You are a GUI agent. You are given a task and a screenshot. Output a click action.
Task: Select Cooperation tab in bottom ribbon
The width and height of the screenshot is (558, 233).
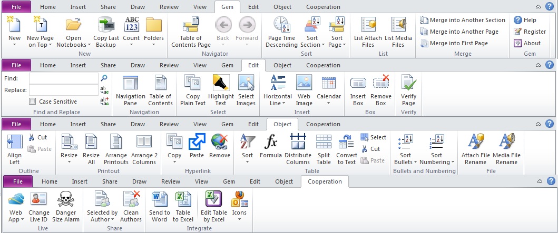click(325, 181)
